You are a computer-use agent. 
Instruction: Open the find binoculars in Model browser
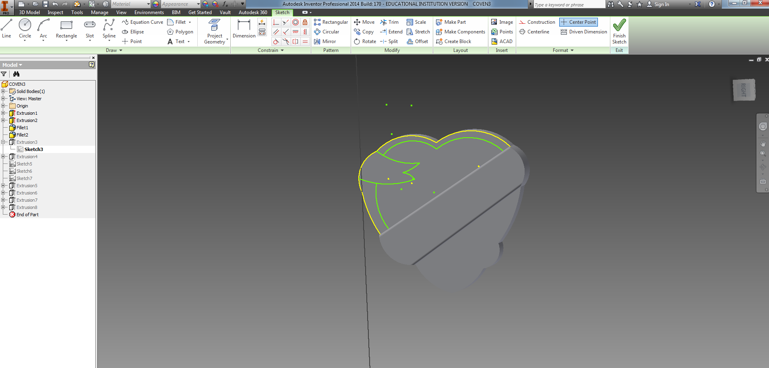click(x=16, y=74)
